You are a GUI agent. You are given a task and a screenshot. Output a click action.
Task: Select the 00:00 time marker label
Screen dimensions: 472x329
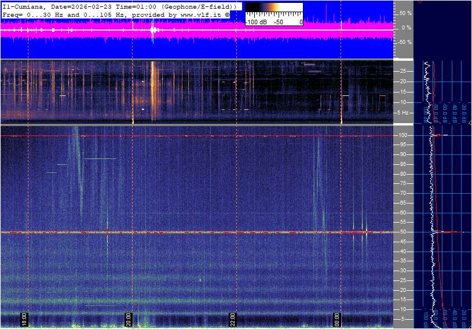[x=337, y=319]
